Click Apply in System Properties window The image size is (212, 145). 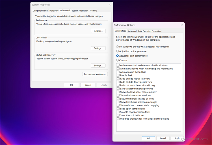[104, 85]
